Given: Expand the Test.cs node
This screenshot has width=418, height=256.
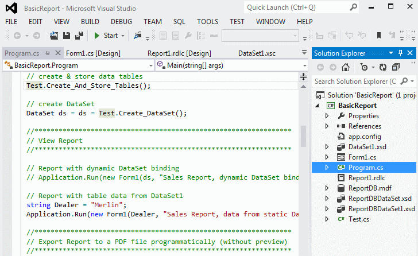Looking at the screenshot, I should click(327, 219).
